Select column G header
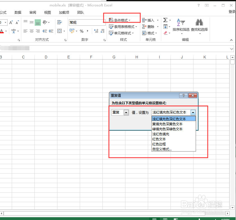 (114, 57)
